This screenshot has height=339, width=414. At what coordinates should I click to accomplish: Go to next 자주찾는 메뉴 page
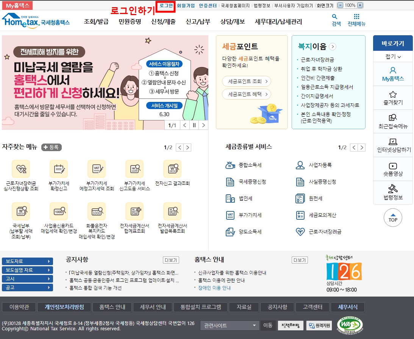click(x=187, y=148)
